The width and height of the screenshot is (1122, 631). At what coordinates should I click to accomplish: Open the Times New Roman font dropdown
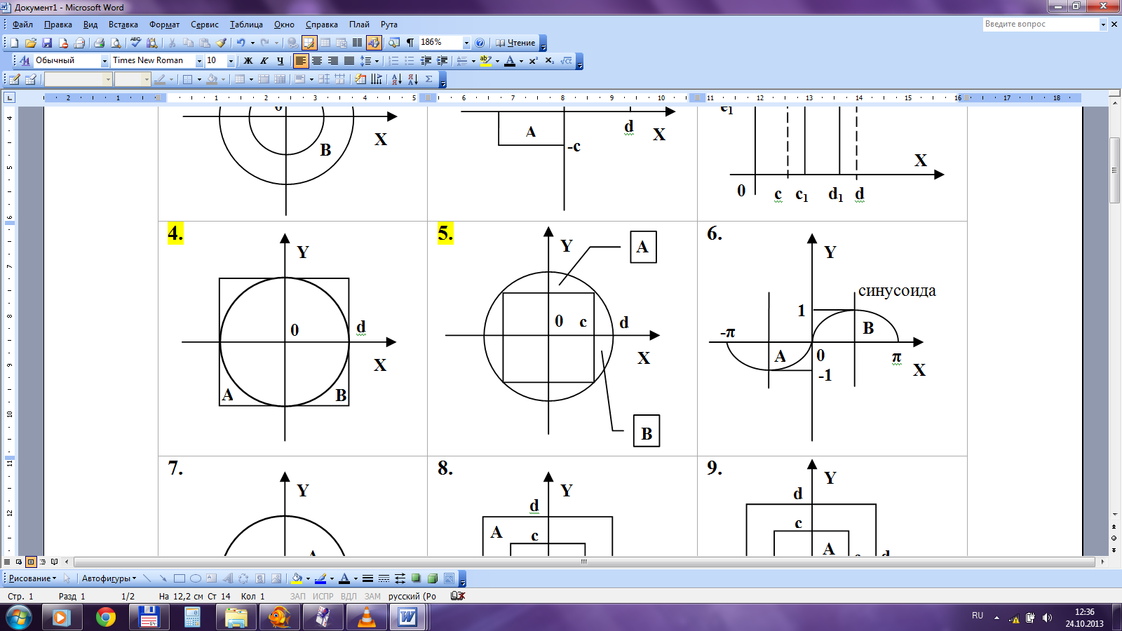(x=199, y=61)
